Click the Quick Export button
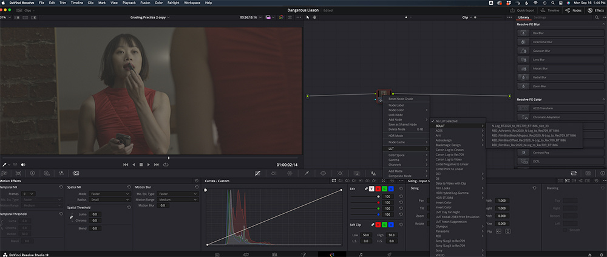The image size is (607, 257). coord(523,10)
